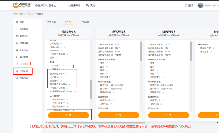Click 申请 button under 普通型开发者
The width and height of the screenshot is (219, 133).
(69, 115)
